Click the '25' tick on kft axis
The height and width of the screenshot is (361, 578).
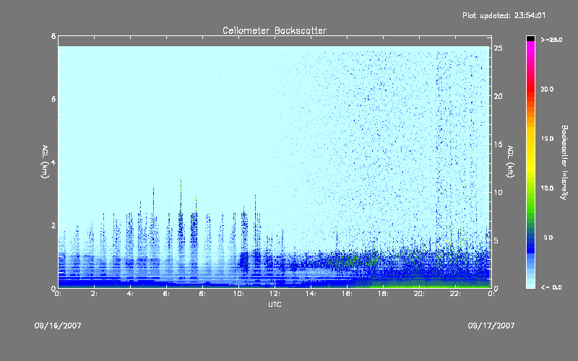(498, 48)
